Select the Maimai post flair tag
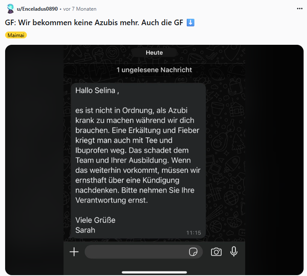 (x=16, y=35)
